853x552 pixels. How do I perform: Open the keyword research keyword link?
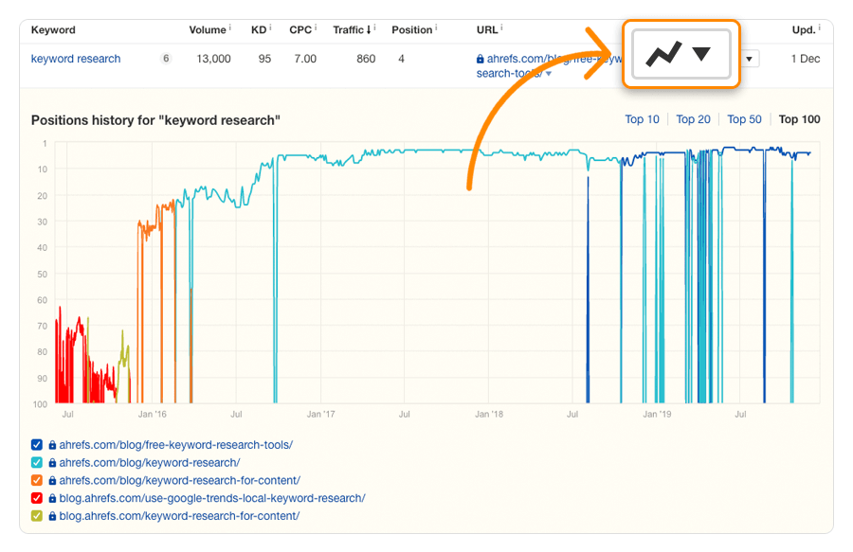pos(76,58)
